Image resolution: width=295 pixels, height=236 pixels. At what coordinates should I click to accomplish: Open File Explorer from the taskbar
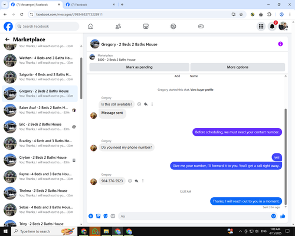point(106,231)
